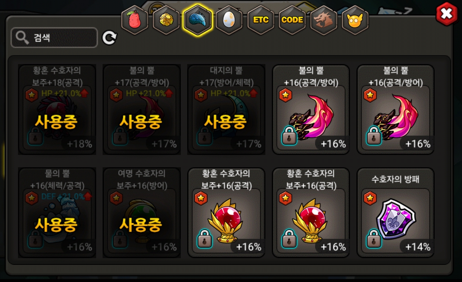Open the gold nugget category tab
462x282 pixels.
[166, 20]
